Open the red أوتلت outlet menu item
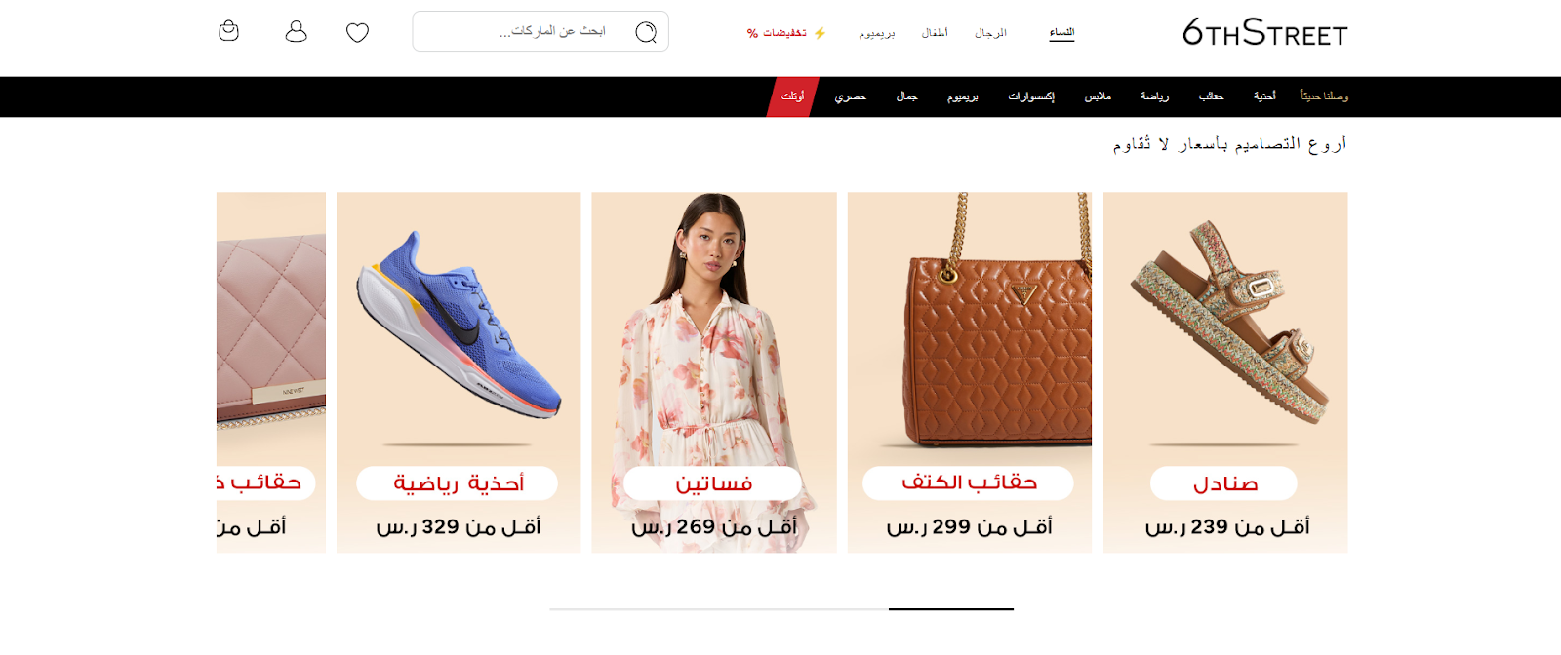The image size is (1561, 655). pos(792,96)
